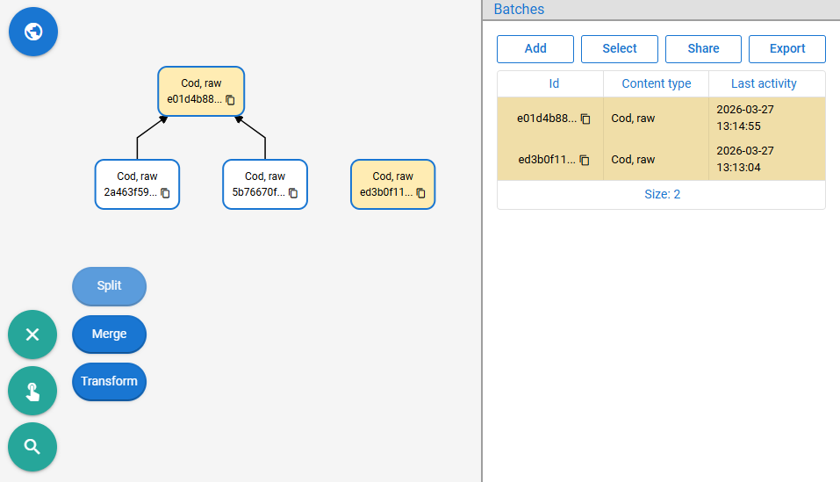Viewport: 840px width, 482px height.
Task: Copy id of ed3b0f11 graph node
Action: (x=421, y=193)
